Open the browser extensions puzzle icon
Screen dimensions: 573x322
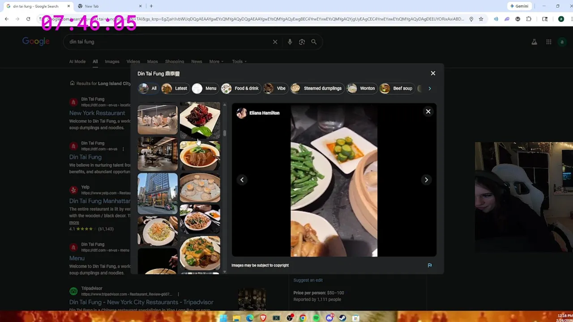click(529, 19)
